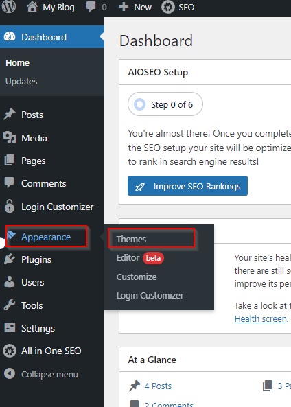Open My Blog site link
Viewport: 291px width, 407px height.
click(58, 8)
